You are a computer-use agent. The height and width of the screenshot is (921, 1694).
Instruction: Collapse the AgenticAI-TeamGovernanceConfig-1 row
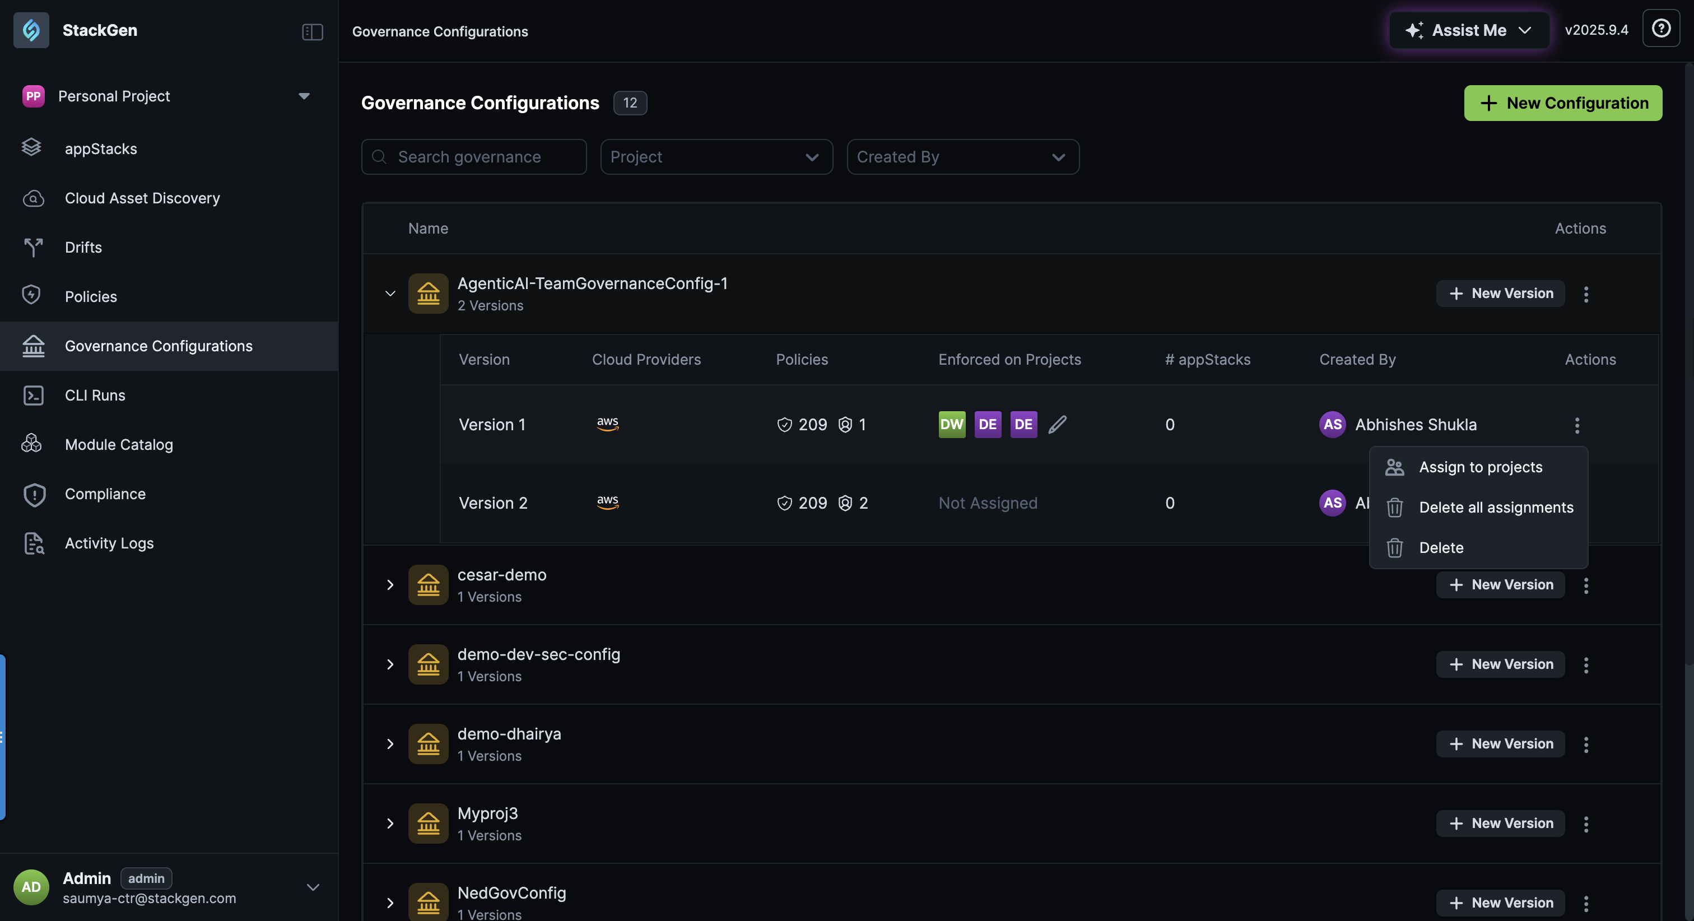(x=390, y=294)
